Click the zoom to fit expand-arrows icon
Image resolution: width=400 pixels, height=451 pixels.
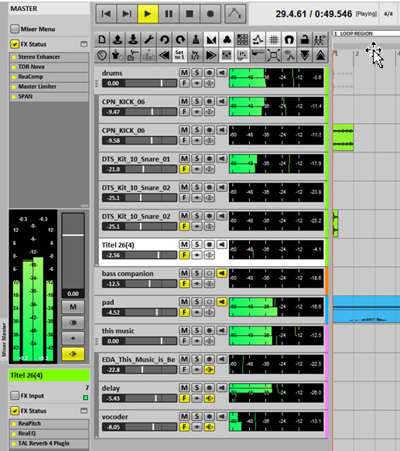[274, 55]
